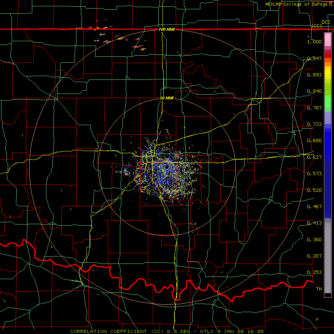334x334 pixels.
Task: Click the 0.787 scale value
Action: (x=314, y=108)
